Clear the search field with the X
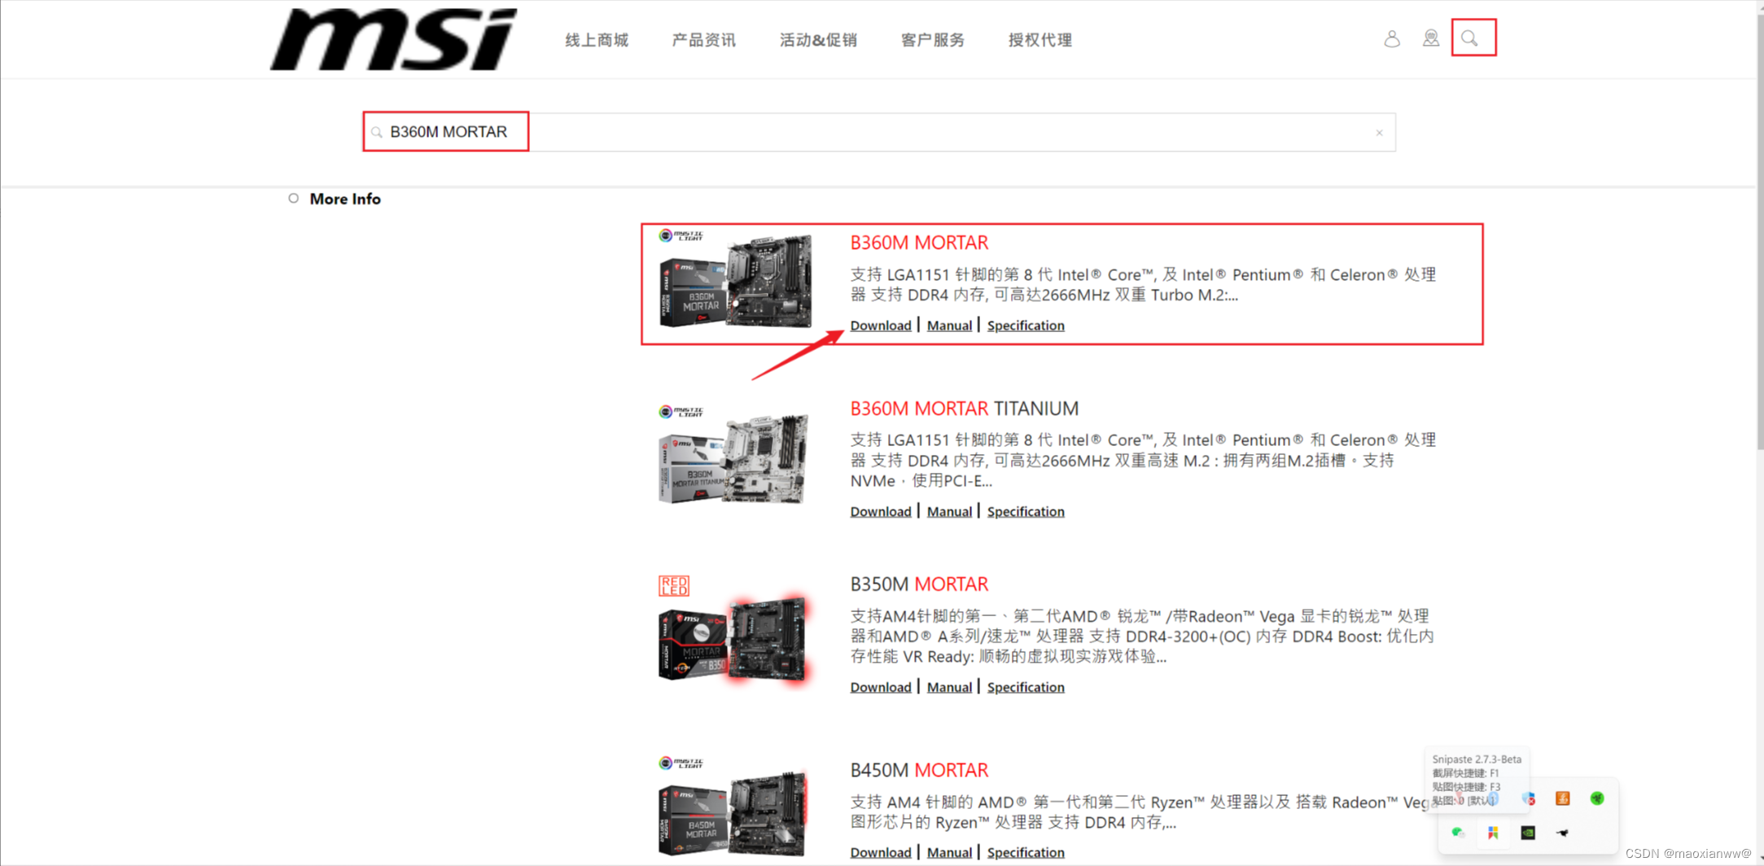 (x=1379, y=133)
